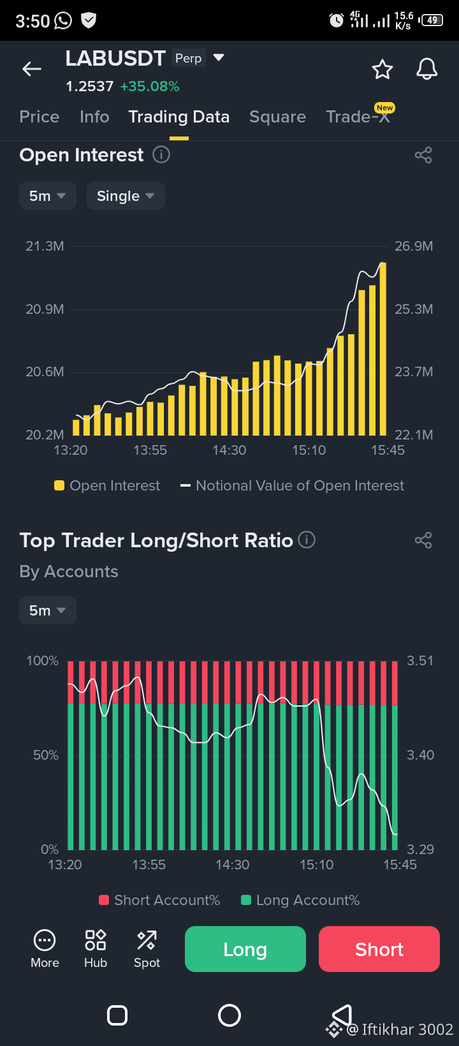Expand the LABUSDT Perp pair selector arrow
Viewport: 459px width, 1046px height.
(219, 57)
